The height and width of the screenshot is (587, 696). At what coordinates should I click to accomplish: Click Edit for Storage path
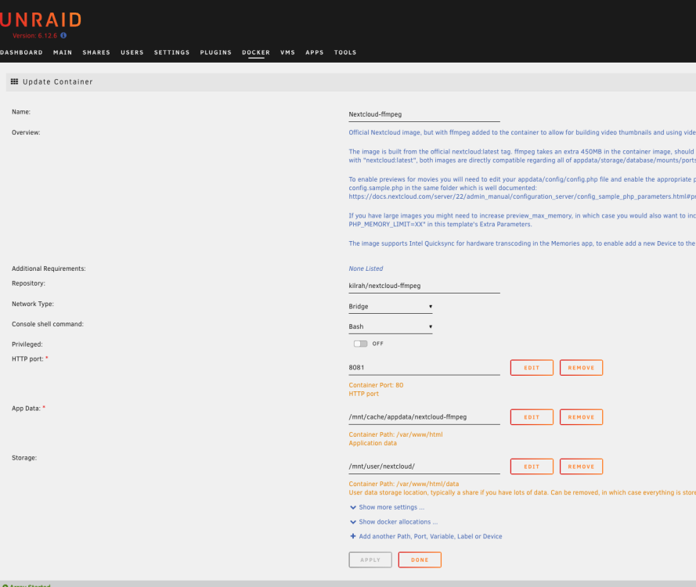532,466
